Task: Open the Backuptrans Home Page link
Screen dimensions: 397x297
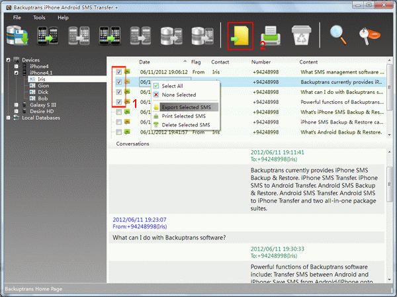Action: [x=34, y=289]
